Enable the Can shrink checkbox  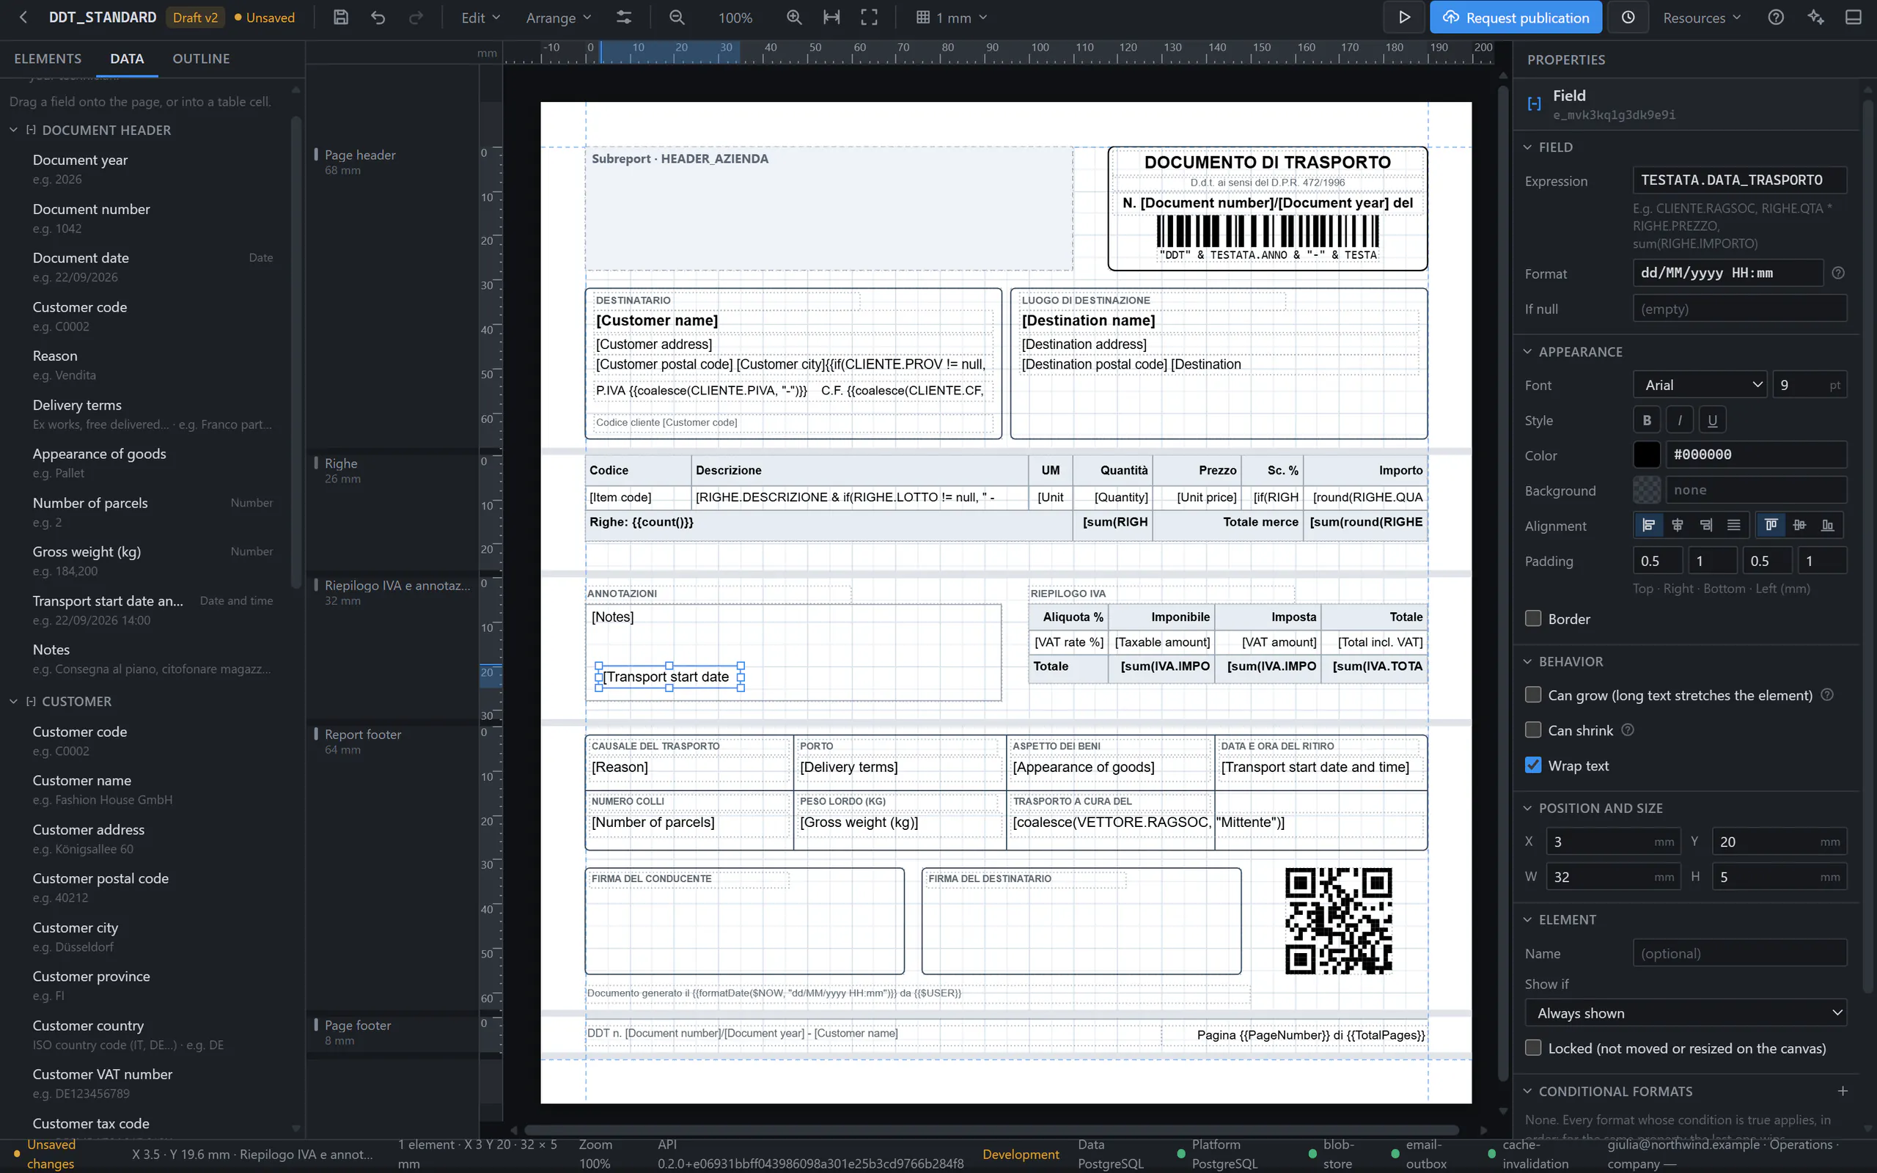[x=1532, y=730]
